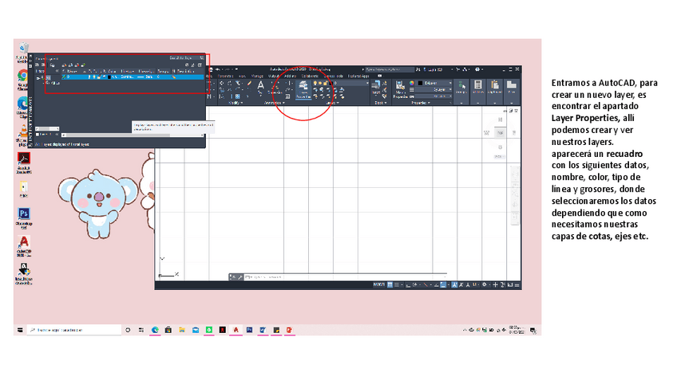
Task: Open Workspace Switching gear in status bar
Action: tap(485, 284)
